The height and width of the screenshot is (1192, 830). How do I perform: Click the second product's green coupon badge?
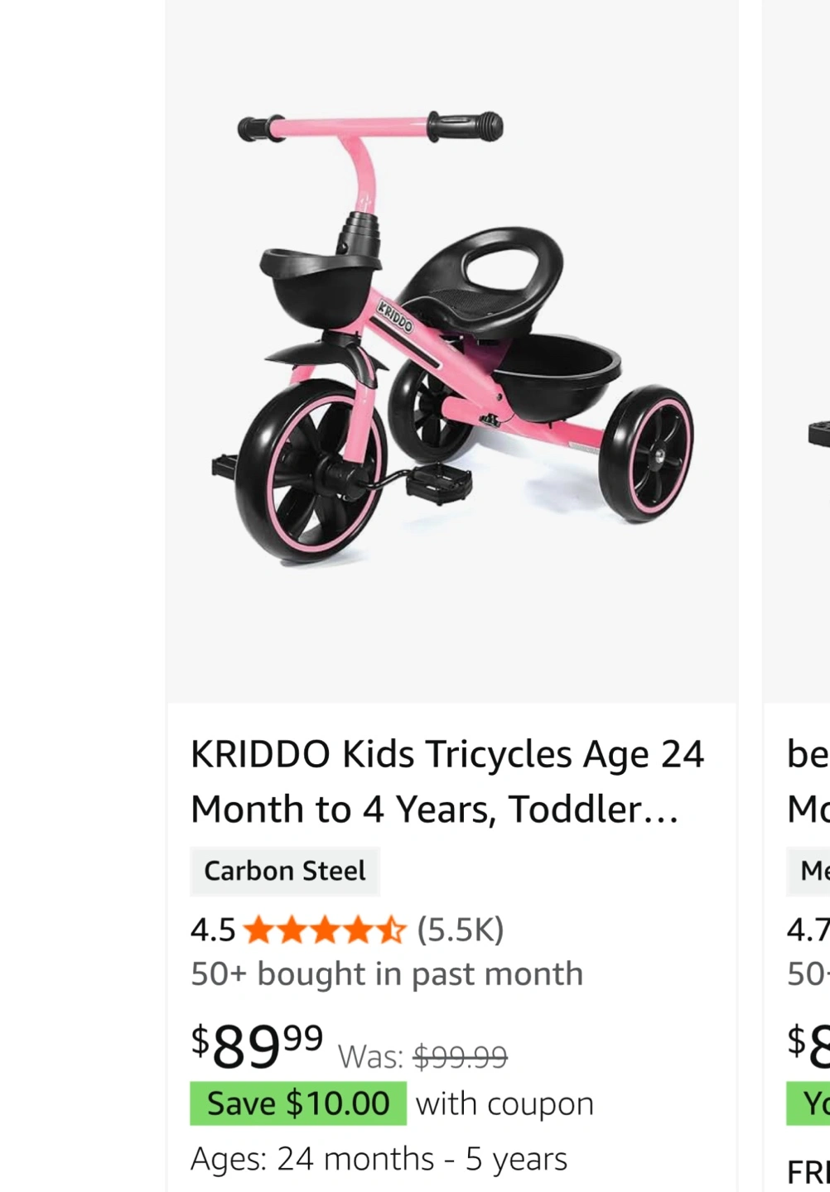tap(808, 1103)
